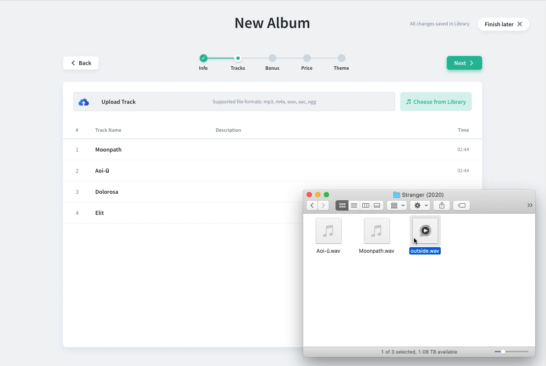Click the Finder forward arrow
Screen dimensions: 546x366
coord(323,205)
